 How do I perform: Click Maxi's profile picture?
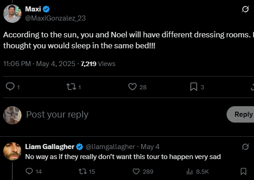point(12,14)
